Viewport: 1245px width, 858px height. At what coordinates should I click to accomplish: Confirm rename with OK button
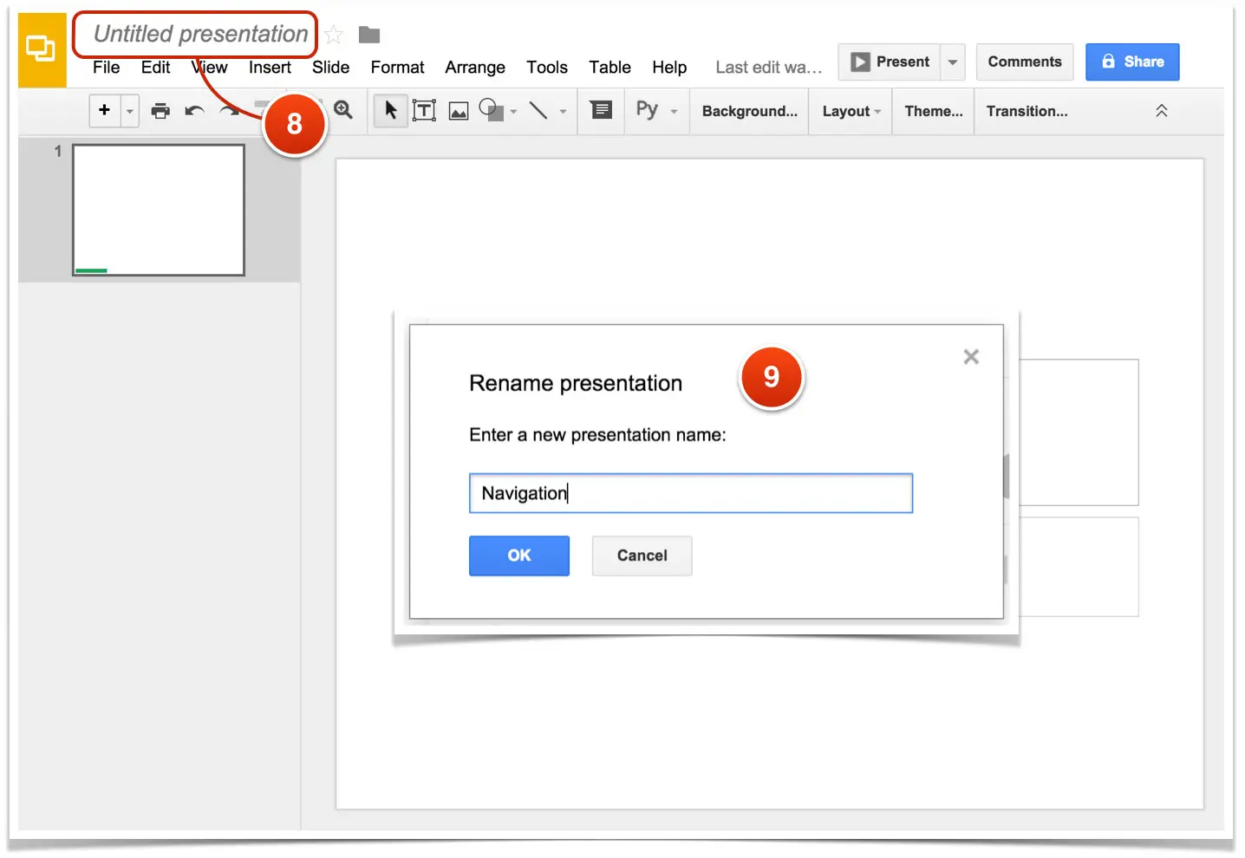519,556
